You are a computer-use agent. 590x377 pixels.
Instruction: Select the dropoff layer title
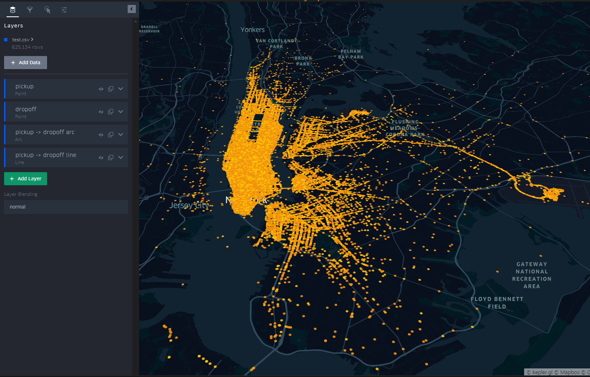pos(26,109)
